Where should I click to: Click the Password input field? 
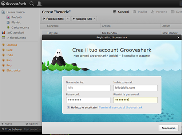[88, 100]
